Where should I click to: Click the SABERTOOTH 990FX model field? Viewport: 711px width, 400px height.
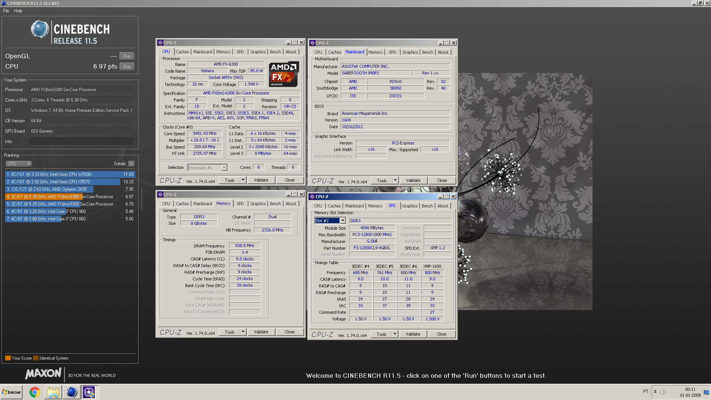point(375,73)
